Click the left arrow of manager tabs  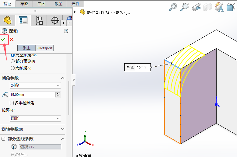click(x=63, y=23)
